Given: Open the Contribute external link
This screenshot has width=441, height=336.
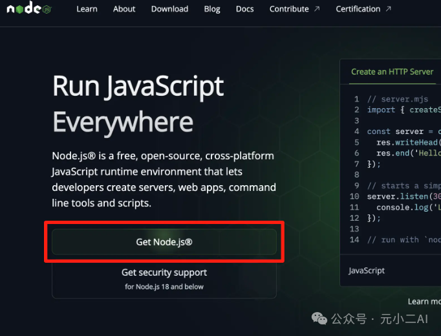Looking at the screenshot, I should (294, 9).
